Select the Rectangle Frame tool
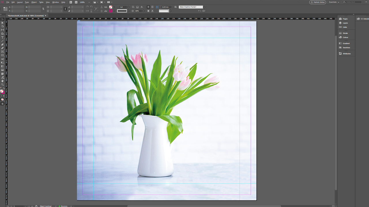369x207 pixels. tap(3, 51)
